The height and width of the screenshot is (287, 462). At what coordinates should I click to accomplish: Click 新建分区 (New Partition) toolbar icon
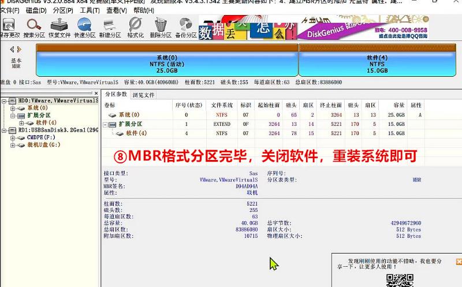pyautogui.click(x=110, y=27)
